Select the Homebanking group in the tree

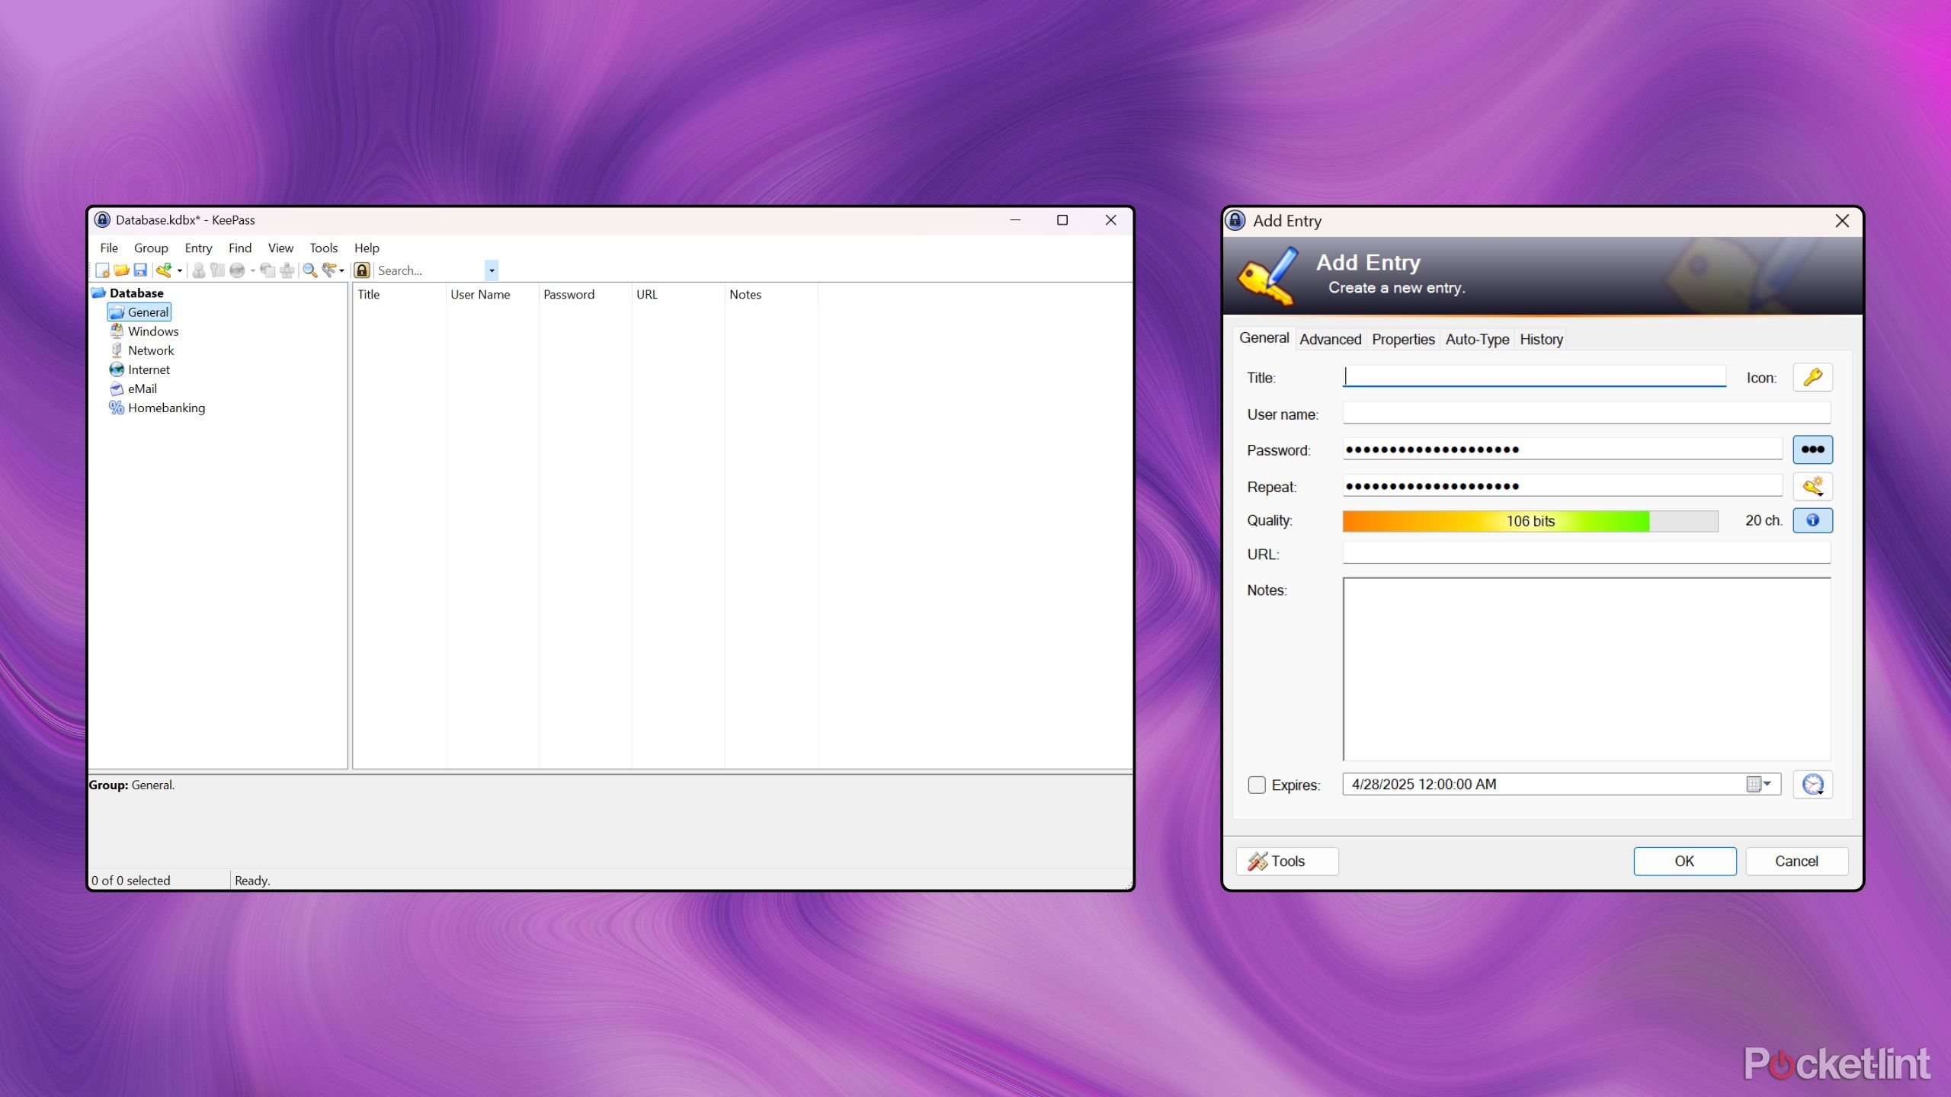coord(166,408)
